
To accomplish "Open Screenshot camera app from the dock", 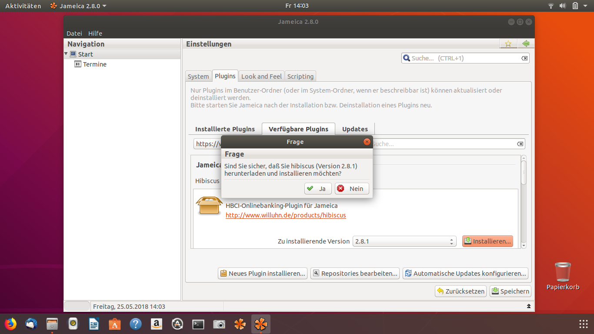I will 219,324.
